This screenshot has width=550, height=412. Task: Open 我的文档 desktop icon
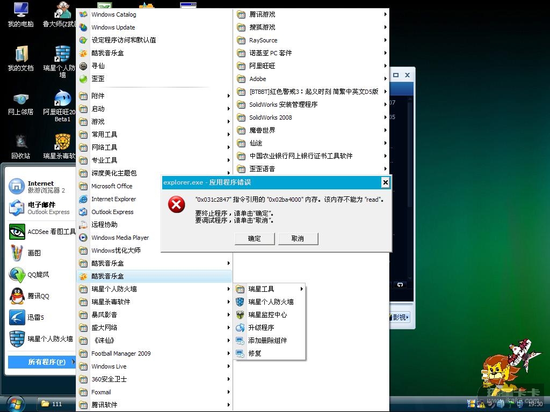pos(21,58)
